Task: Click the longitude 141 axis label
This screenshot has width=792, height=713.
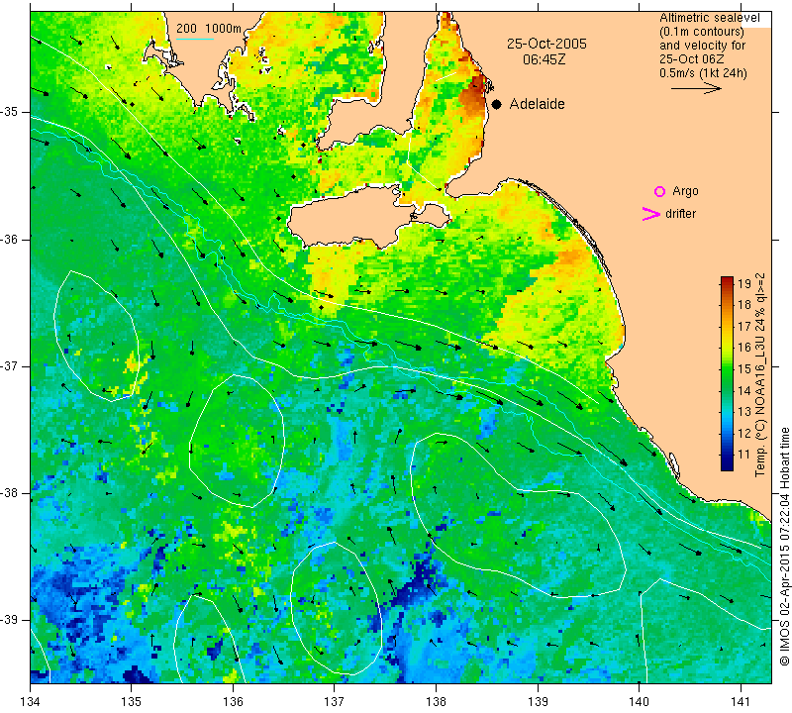Action: [741, 702]
